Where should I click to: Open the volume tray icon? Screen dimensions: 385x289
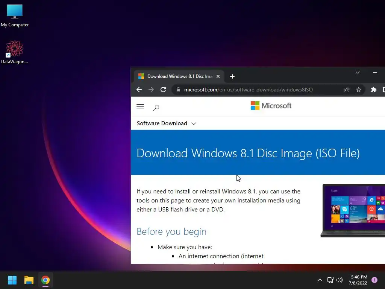pos(340,280)
